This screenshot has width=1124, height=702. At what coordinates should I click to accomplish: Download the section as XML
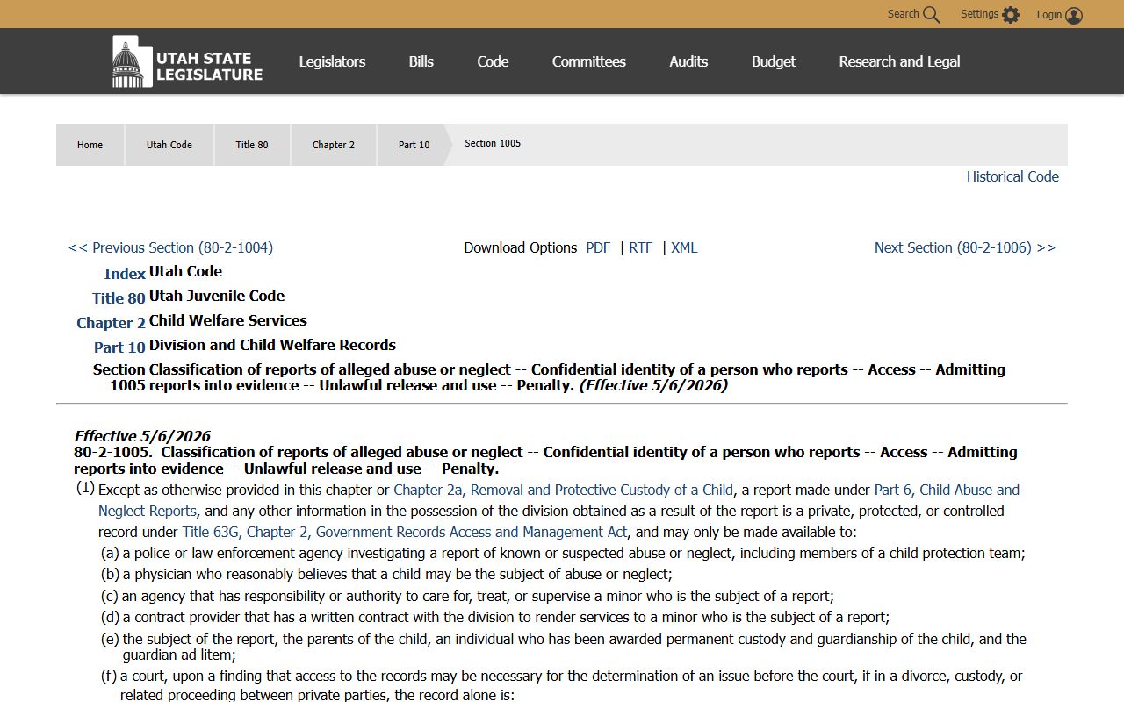[x=684, y=247]
